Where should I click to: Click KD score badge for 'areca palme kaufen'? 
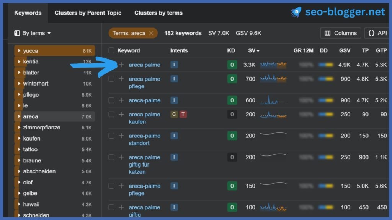click(x=232, y=115)
